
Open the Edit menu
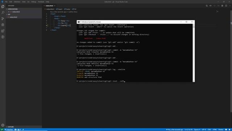[11, 2]
